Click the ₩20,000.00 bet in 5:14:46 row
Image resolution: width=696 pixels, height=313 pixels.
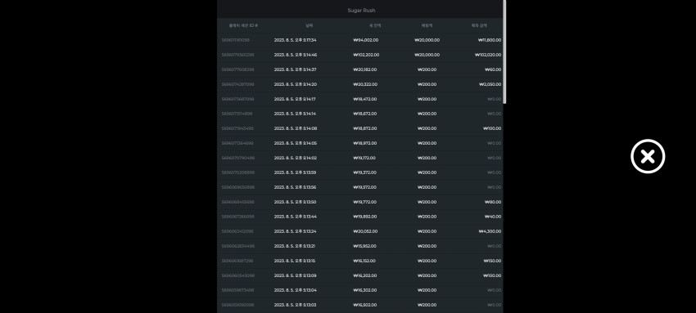(427, 55)
